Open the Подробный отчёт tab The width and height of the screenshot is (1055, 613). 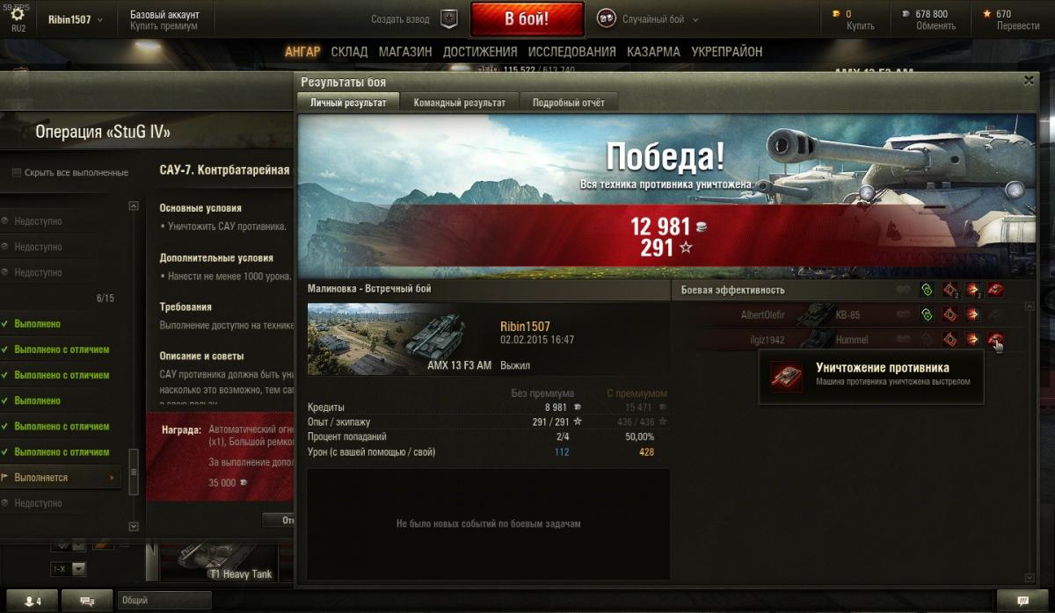pos(569,103)
